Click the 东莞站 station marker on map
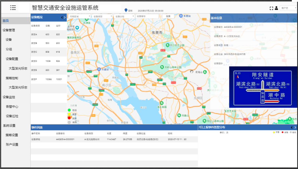 [x=181, y=16]
